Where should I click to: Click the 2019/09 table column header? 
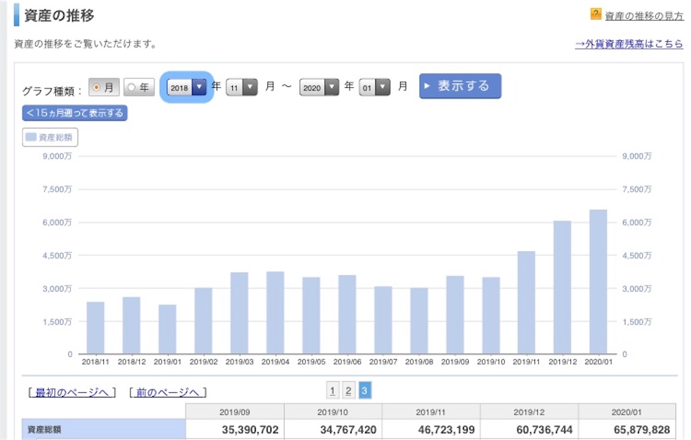(x=235, y=412)
